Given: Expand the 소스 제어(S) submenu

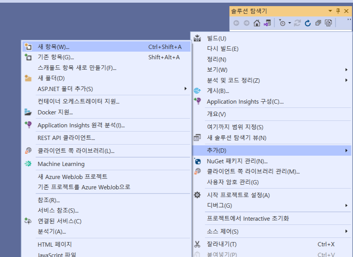Looking at the screenshot, I should (x=272, y=231).
